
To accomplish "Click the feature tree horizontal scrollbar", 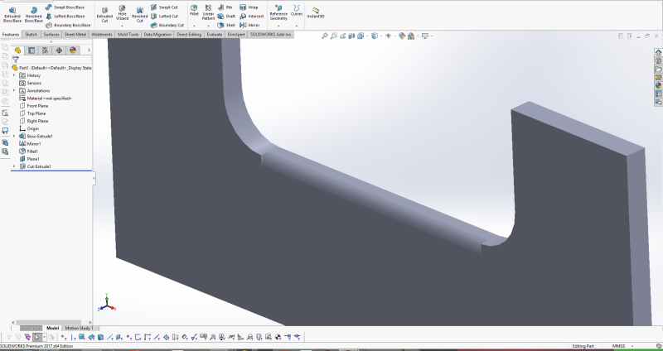I will (50, 322).
